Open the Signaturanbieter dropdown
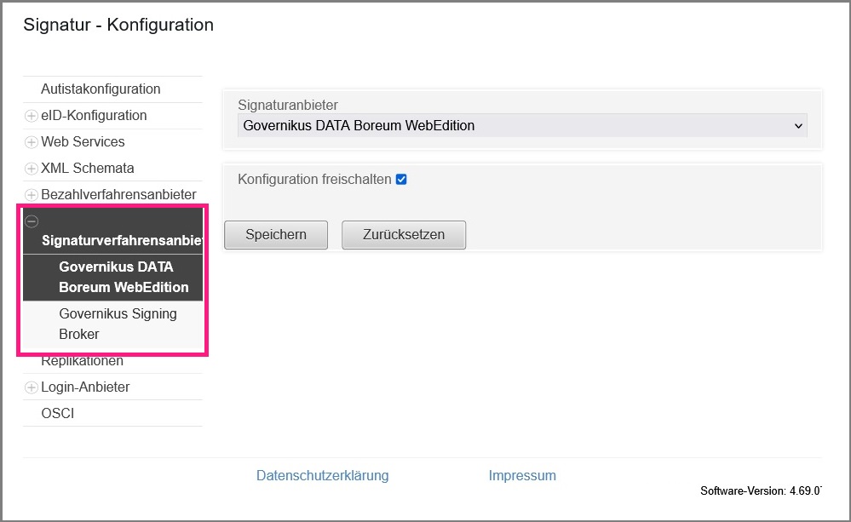851x522 pixels. coord(522,125)
